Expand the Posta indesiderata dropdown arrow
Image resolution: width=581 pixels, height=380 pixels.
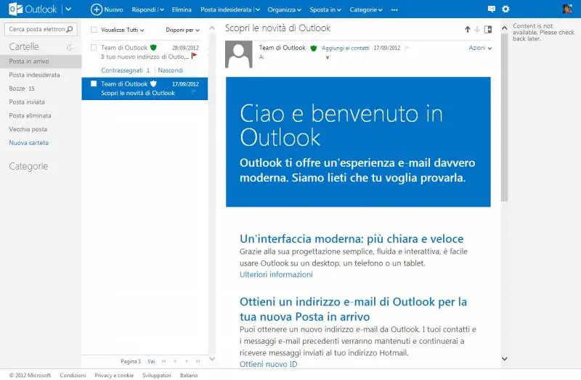[258, 9]
